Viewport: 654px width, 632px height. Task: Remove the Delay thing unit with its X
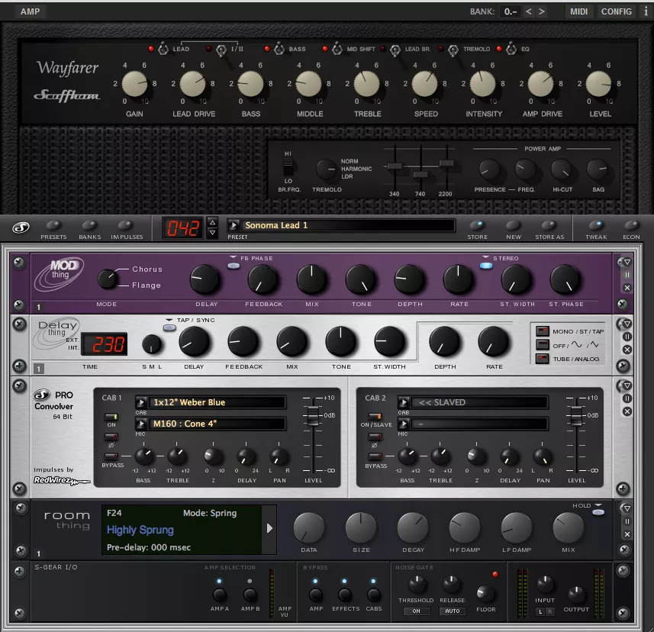[627, 350]
